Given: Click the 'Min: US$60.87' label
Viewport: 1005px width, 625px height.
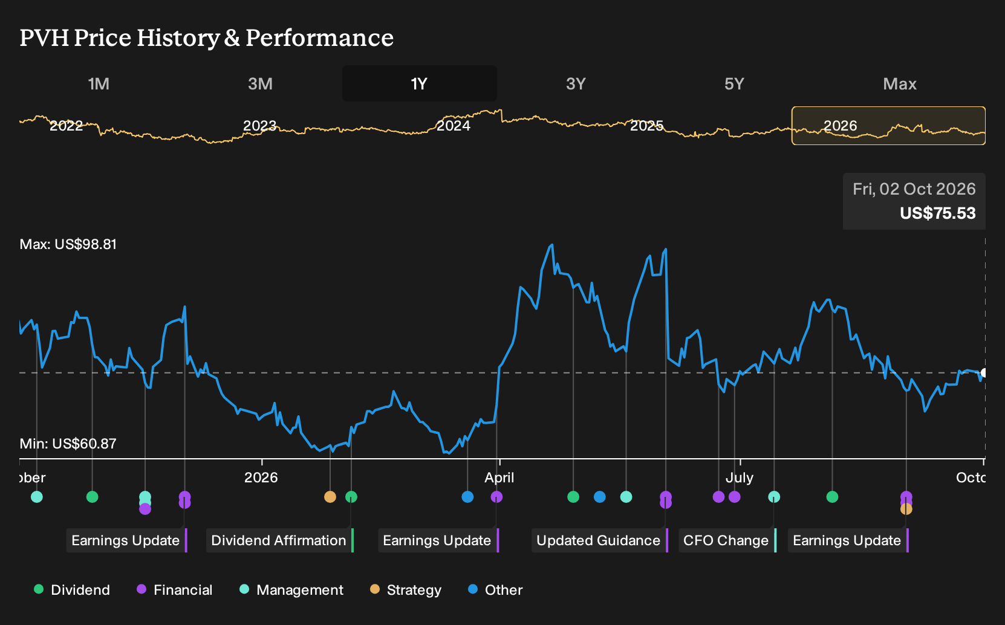Looking at the screenshot, I should tap(68, 444).
